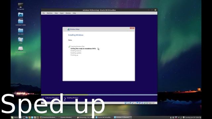Open the sound volume tray icon
This screenshot has width=212, height=119.
point(181,118)
